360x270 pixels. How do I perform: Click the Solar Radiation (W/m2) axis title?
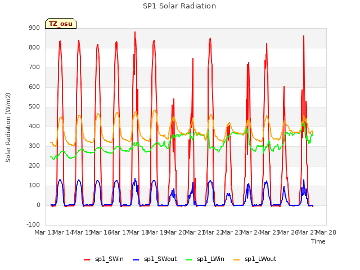pos(8,128)
